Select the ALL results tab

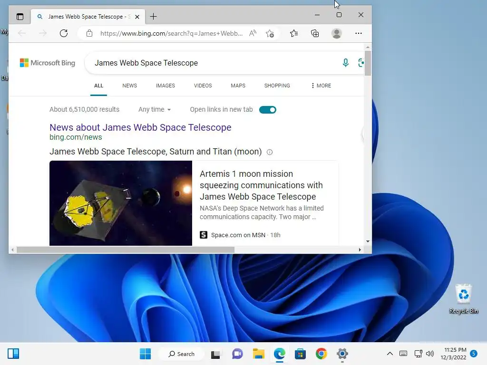tap(98, 86)
